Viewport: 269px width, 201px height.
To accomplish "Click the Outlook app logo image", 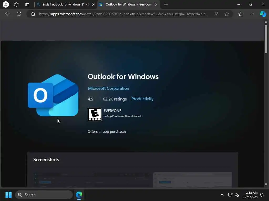I will click(x=53, y=95).
